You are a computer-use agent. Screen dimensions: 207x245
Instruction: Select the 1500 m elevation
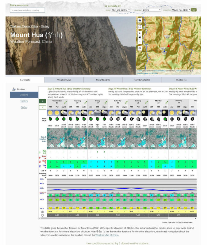[x=24, y=101]
